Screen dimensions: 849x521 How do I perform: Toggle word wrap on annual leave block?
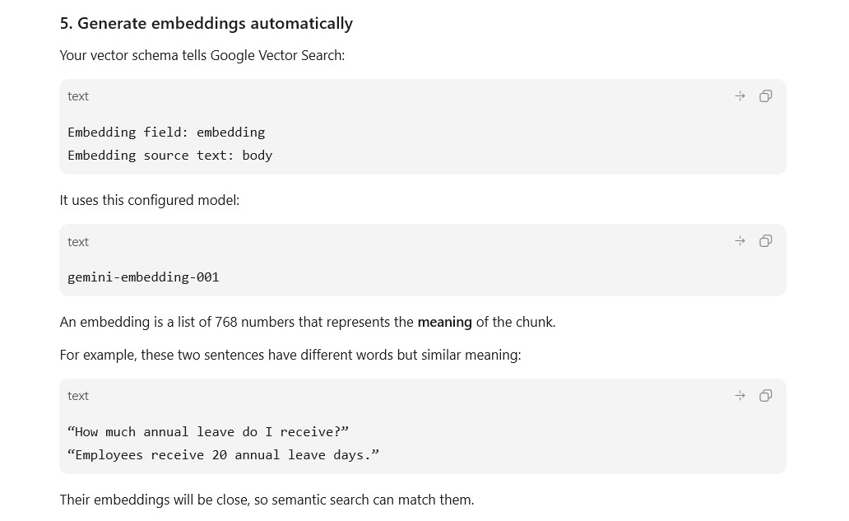point(740,396)
